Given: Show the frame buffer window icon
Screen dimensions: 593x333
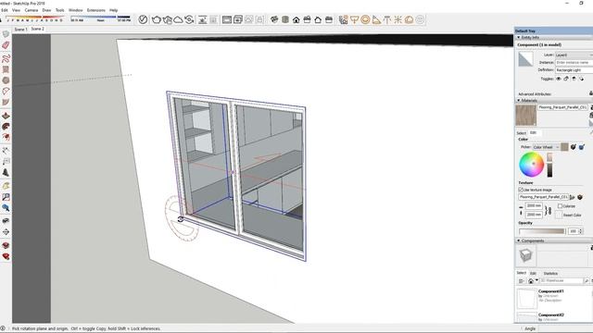Looking at the screenshot, I should click(x=226, y=19).
